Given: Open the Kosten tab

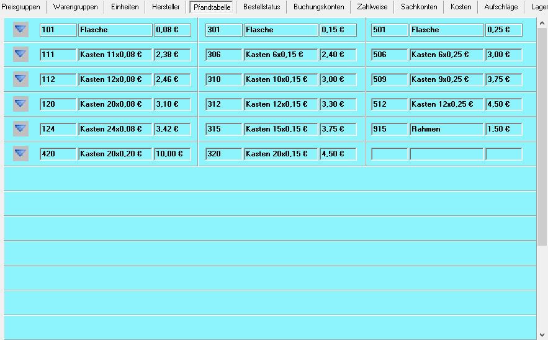Looking at the screenshot, I should (460, 7).
